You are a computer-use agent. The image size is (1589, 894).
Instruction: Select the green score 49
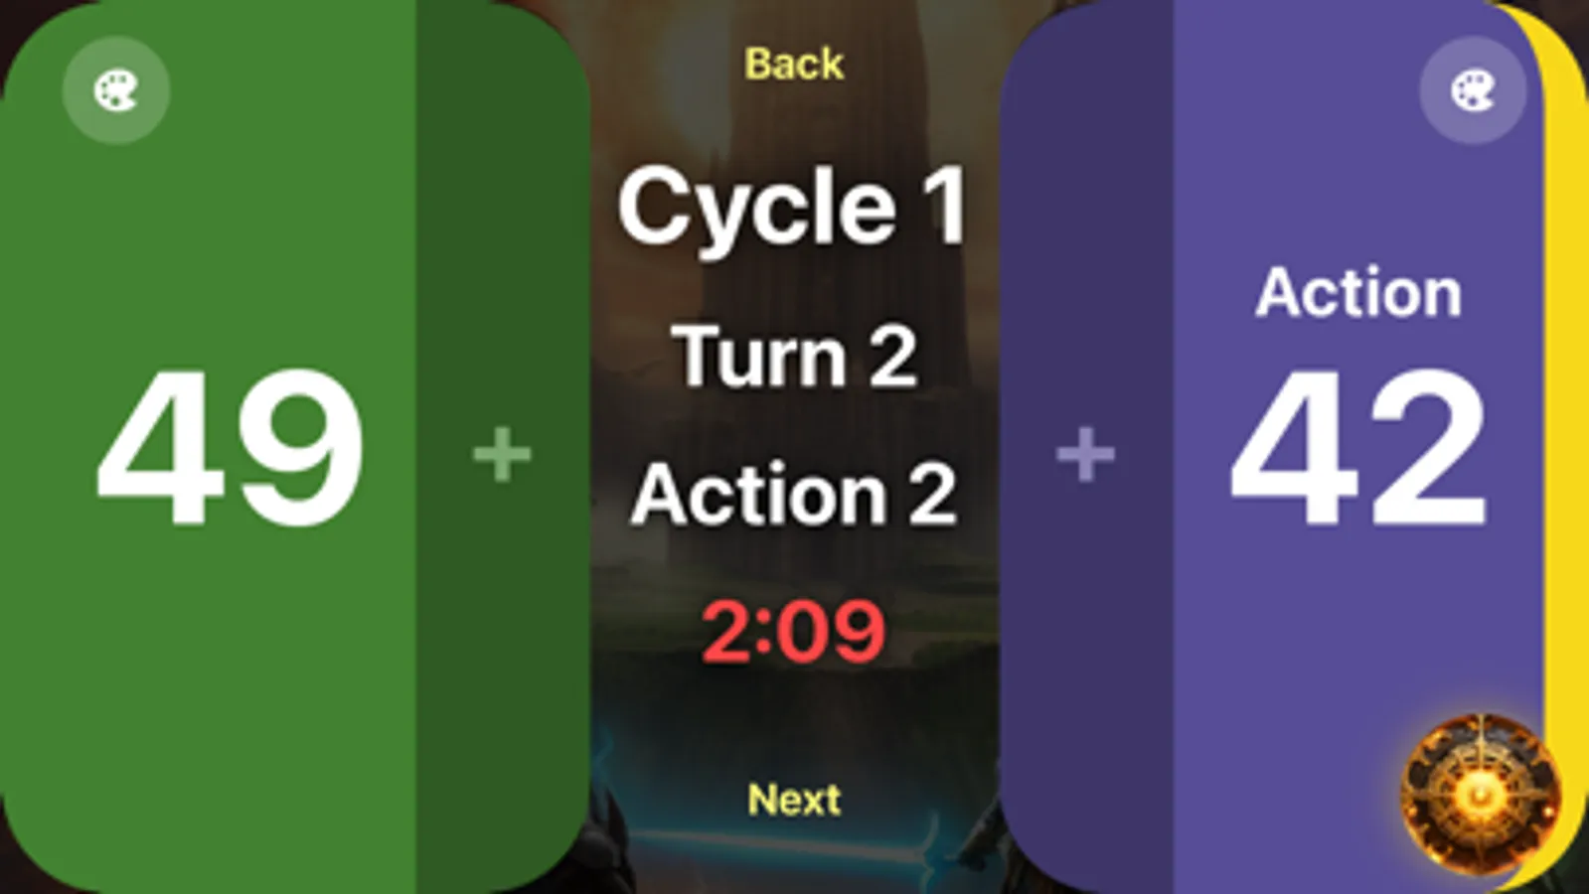(230, 448)
